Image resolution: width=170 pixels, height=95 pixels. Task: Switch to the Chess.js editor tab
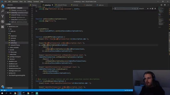click(35, 5)
